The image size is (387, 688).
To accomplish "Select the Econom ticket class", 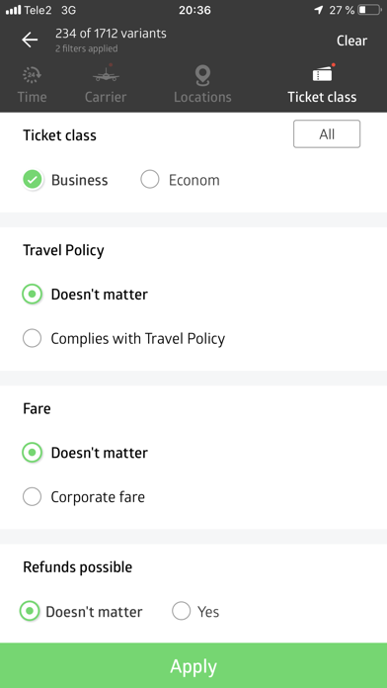I will click(x=150, y=180).
